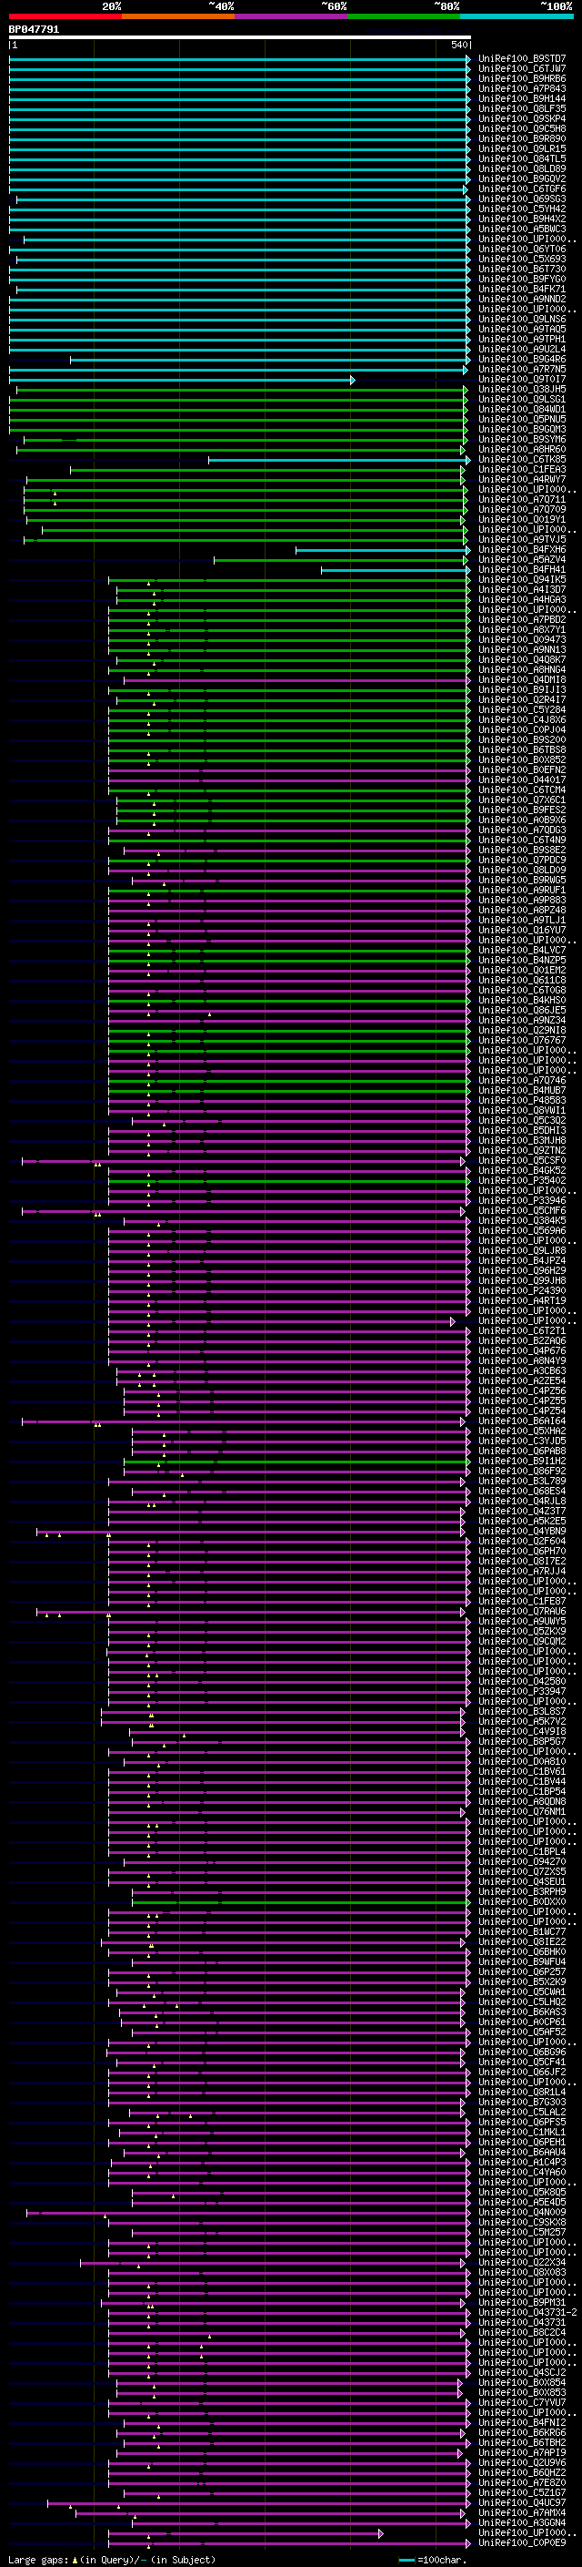Click the UniRef100_Q8LD89 label

pyautogui.click(x=521, y=168)
